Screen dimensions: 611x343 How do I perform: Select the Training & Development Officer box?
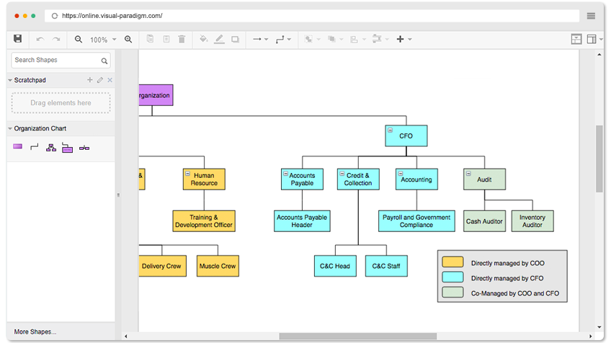[204, 221]
